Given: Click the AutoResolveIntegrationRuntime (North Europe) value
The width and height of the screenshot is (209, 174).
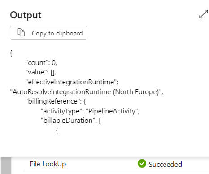Looking at the screenshot, I should pyautogui.click(x=87, y=92).
